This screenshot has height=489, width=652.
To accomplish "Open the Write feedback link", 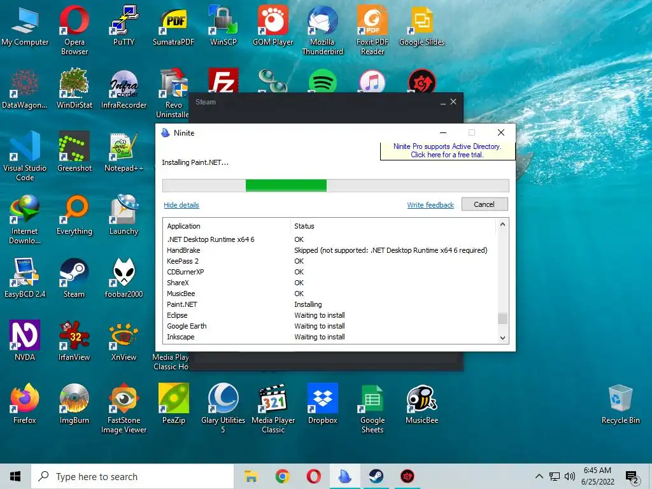I will [x=430, y=205].
